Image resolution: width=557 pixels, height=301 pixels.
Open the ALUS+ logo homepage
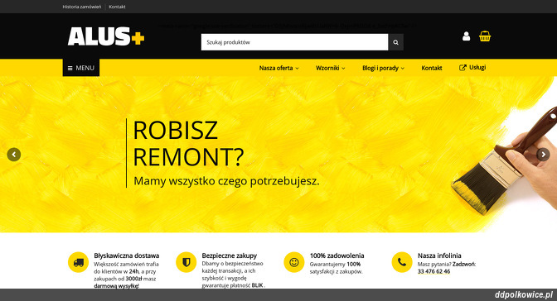point(106,36)
